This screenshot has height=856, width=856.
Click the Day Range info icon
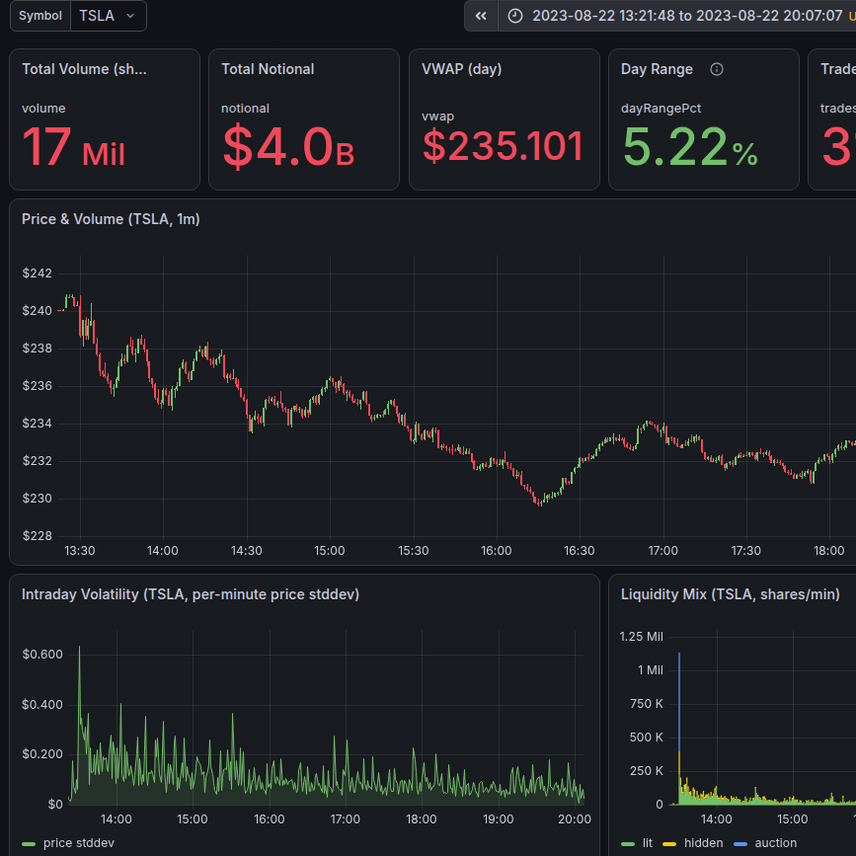pyautogui.click(x=716, y=69)
